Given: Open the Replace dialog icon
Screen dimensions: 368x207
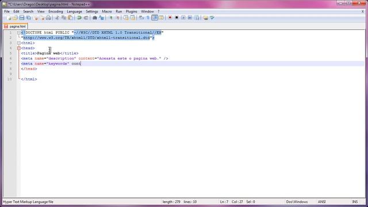Looking at the screenshot, I should click(x=101, y=18).
